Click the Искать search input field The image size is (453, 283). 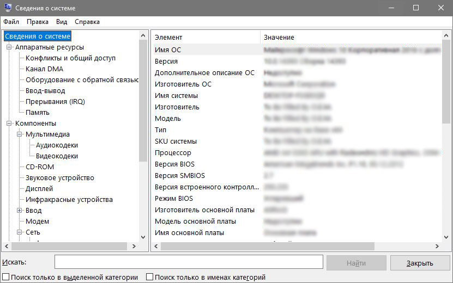tap(189, 262)
